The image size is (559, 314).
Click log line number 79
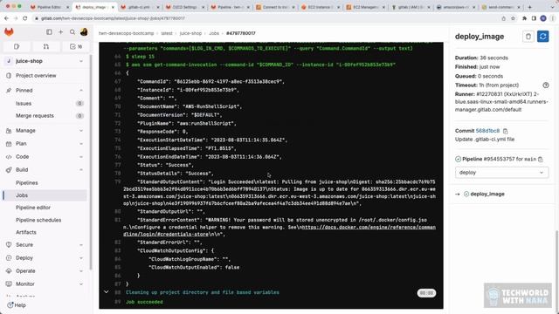[118, 182]
